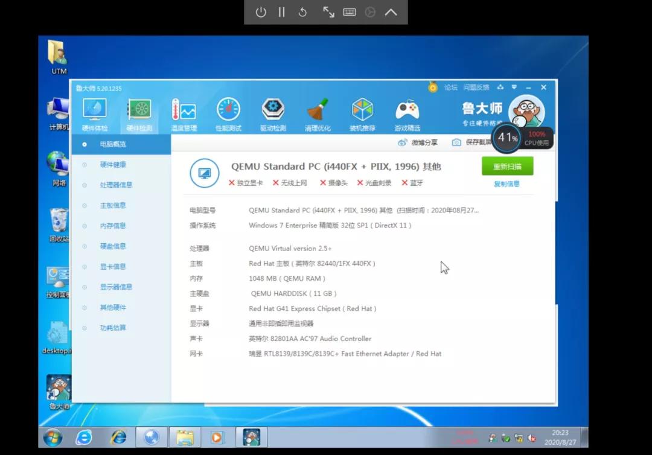Open 驱动检测 driver detection
Image resolution: width=652 pixels, height=455 pixels.
273,112
